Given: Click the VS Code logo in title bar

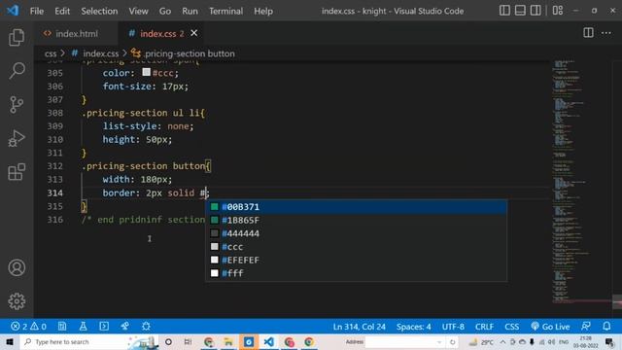Looking at the screenshot, I should click(x=13, y=11).
